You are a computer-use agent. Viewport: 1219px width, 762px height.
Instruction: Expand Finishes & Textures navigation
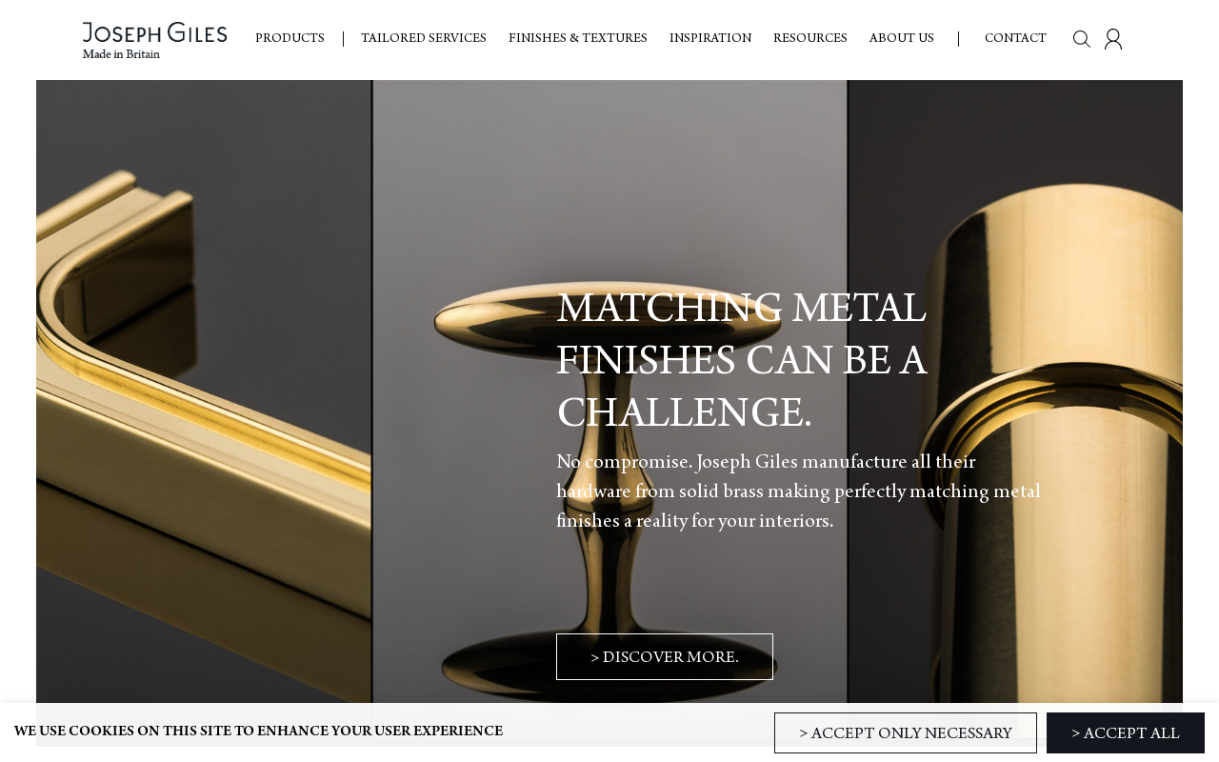click(578, 39)
